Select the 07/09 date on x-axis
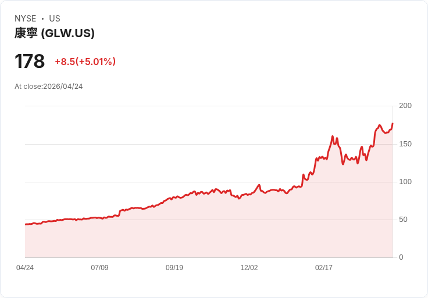Viewport: 428px width, 298px height. (x=99, y=267)
